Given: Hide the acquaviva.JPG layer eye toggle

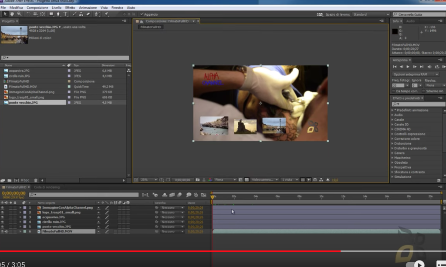Looking at the screenshot, I should click(3, 217).
